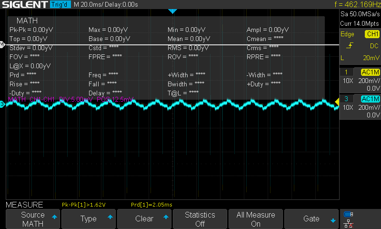This screenshot has width=381, height=229.
Task: Open the Source MATH menu button
Action: click(33, 219)
